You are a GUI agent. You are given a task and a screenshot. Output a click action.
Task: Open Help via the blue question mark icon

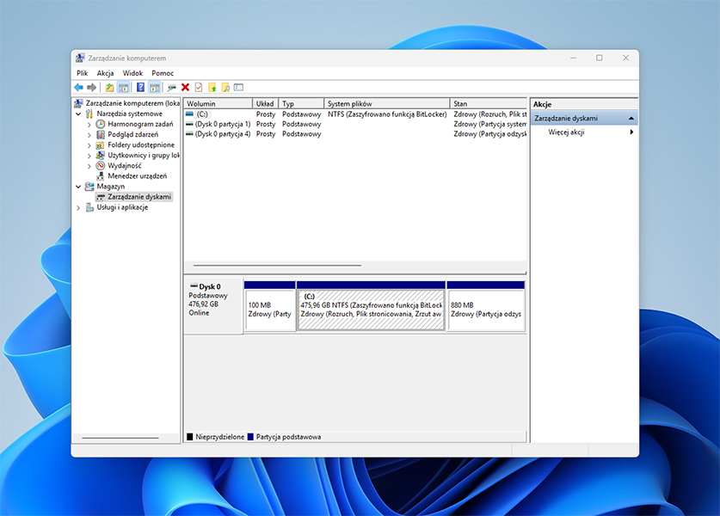[x=140, y=87]
